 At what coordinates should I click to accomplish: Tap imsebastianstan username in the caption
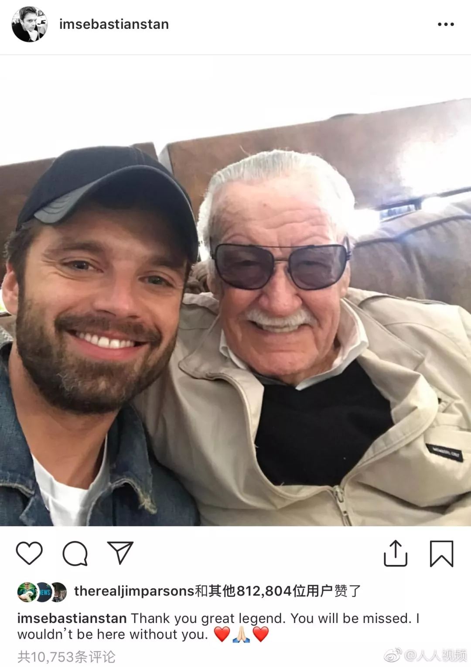(x=72, y=618)
